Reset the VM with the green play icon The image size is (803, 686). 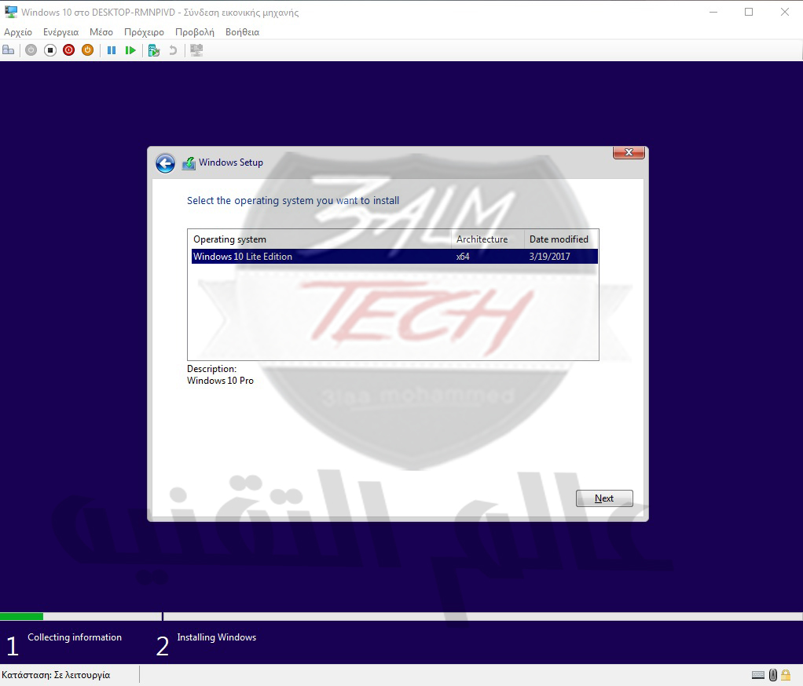(130, 50)
